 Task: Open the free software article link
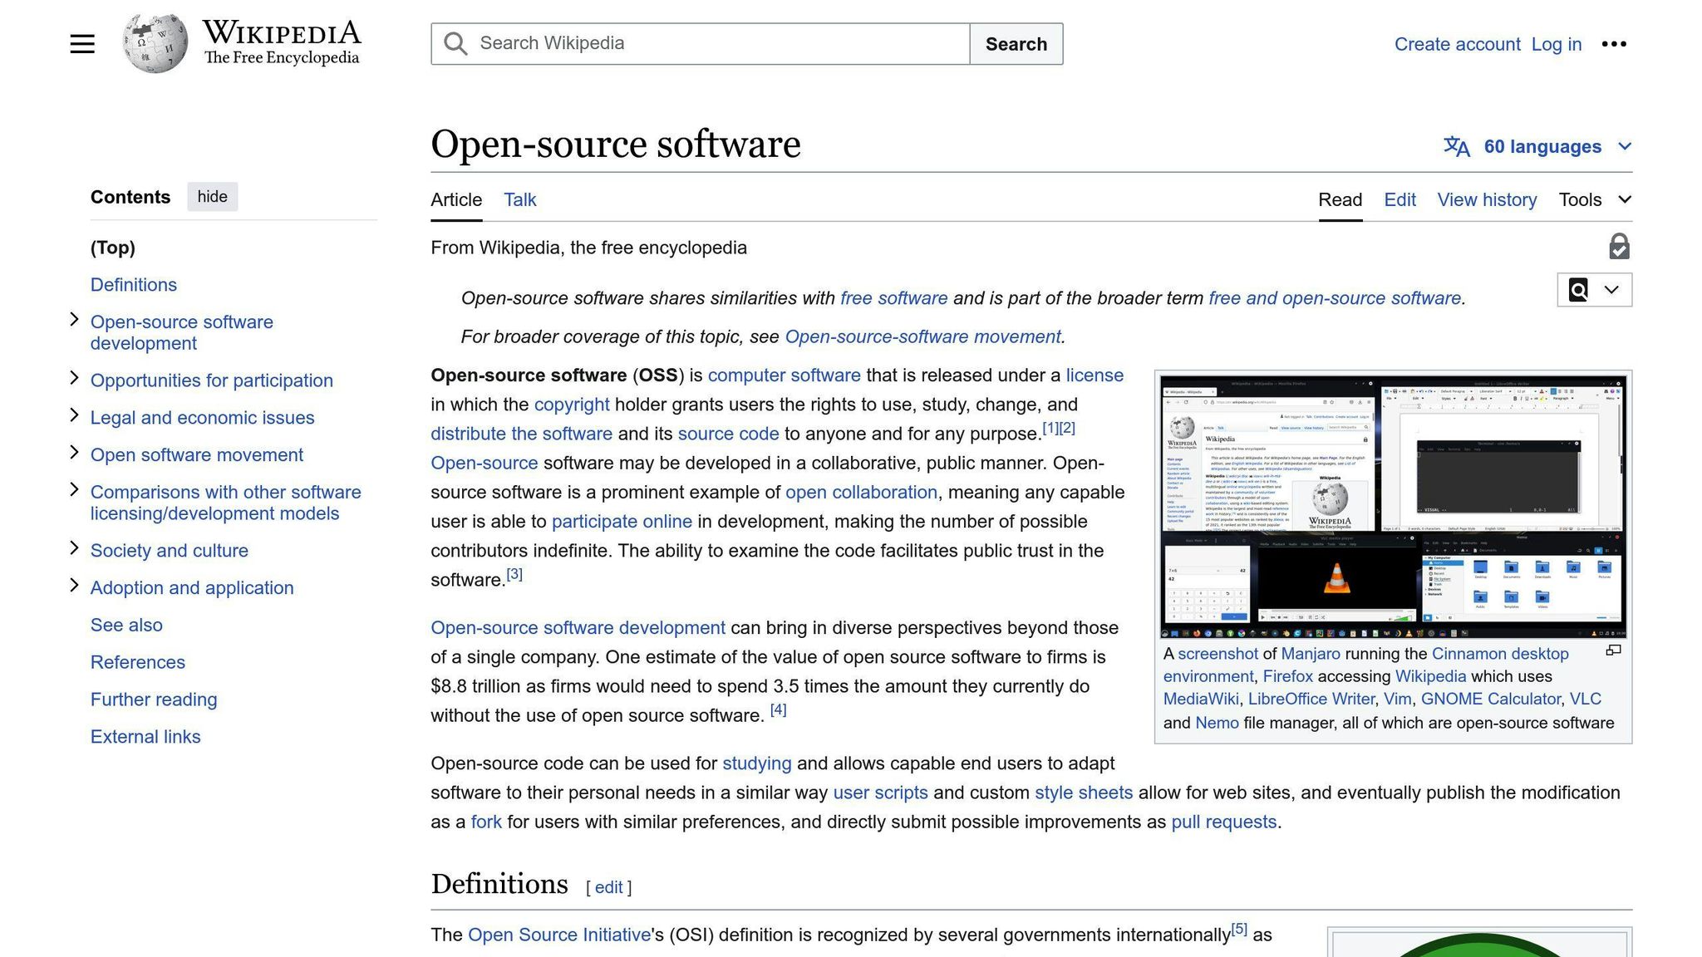[x=894, y=297]
